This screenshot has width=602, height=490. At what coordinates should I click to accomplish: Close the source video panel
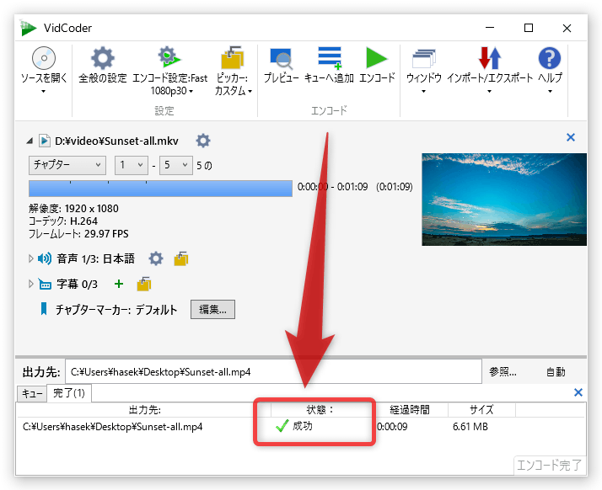pyautogui.click(x=571, y=137)
